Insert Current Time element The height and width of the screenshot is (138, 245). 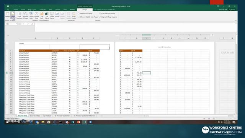point(36,15)
